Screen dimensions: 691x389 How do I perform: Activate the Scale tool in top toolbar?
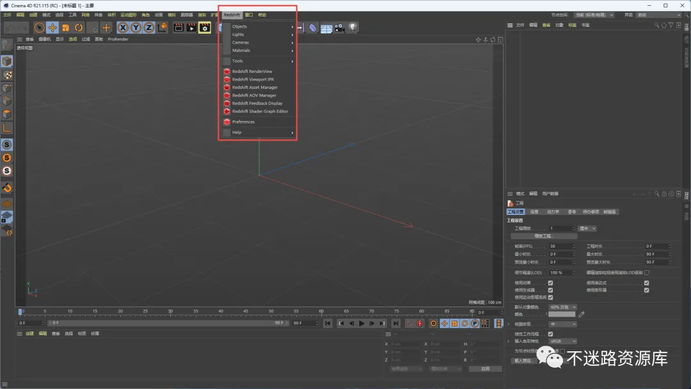(65, 28)
